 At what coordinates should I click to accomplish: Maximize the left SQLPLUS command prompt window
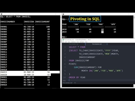(55, 14)
